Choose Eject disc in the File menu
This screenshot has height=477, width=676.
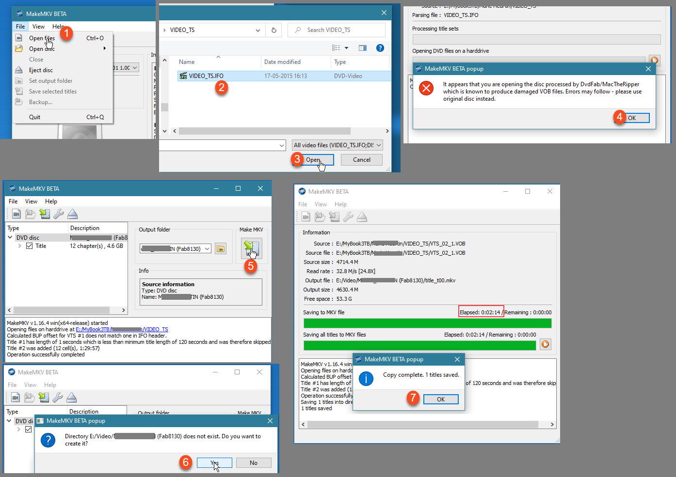(63, 70)
